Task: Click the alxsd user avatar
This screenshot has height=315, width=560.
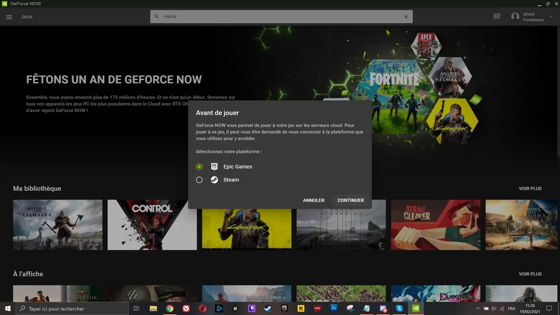Action: pos(515,16)
